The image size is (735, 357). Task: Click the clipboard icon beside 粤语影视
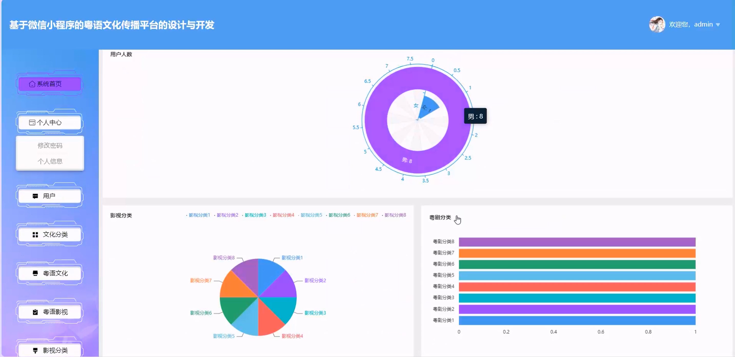click(x=35, y=312)
